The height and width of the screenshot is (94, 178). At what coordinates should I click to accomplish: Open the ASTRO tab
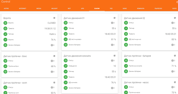[x=6, y=8]
